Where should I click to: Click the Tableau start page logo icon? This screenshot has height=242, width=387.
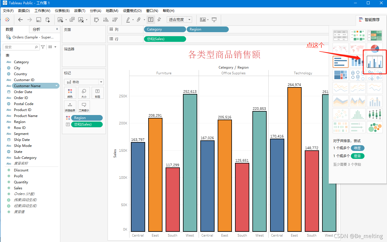[x=7, y=20]
